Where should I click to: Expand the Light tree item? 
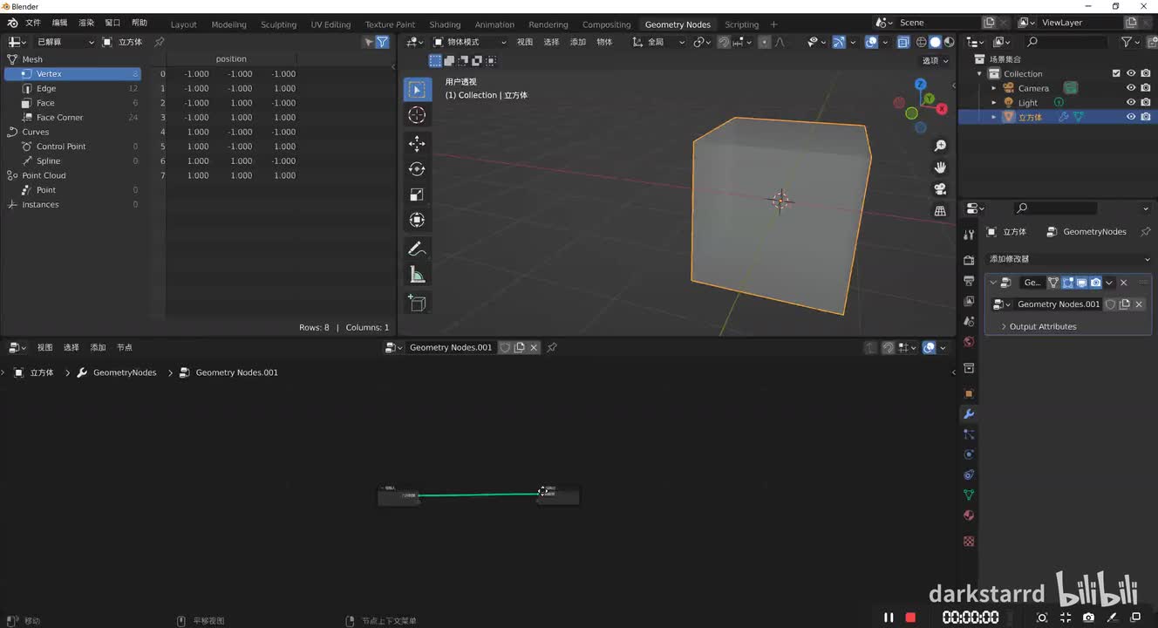(x=994, y=103)
